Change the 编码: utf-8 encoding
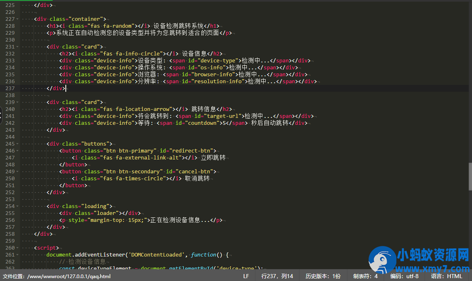 (404, 276)
